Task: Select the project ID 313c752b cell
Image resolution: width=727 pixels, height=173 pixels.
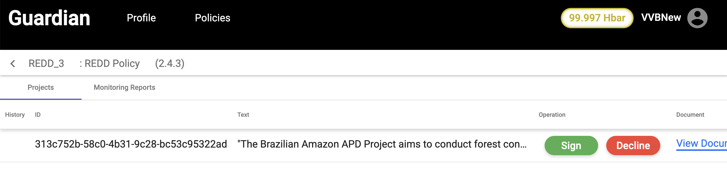Action: point(131,144)
